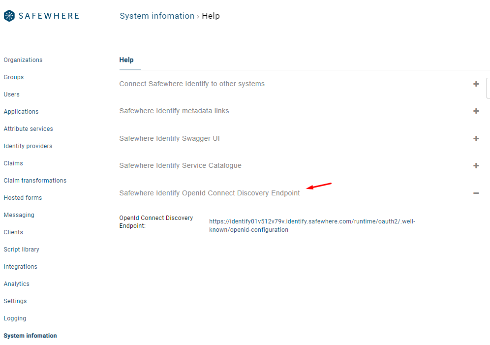Image resolution: width=490 pixels, height=345 pixels.
Task: Select Identity providers in the sidebar
Action: click(x=28, y=146)
